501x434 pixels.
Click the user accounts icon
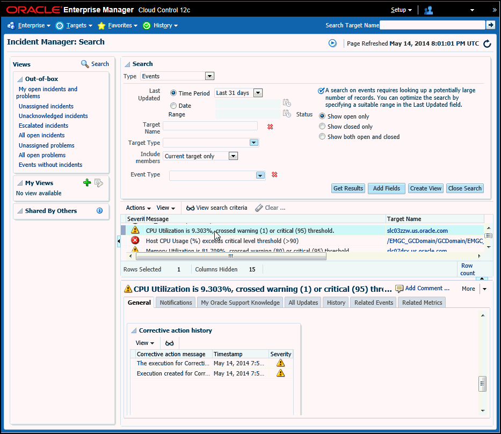pyautogui.click(x=428, y=10)
